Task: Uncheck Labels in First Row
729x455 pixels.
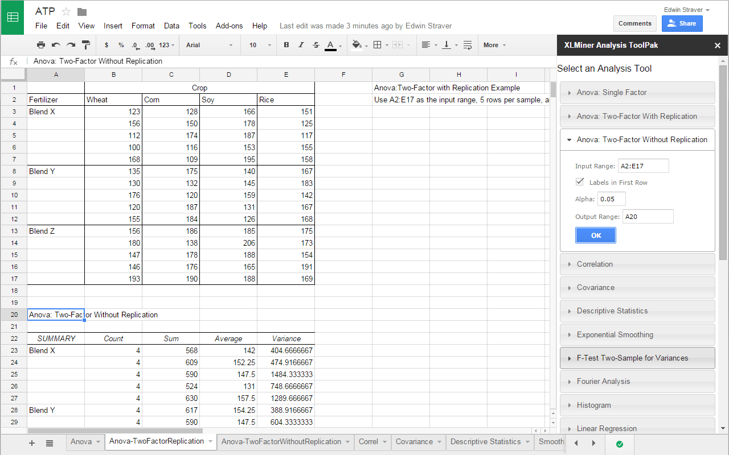Action: coord(580,181)
